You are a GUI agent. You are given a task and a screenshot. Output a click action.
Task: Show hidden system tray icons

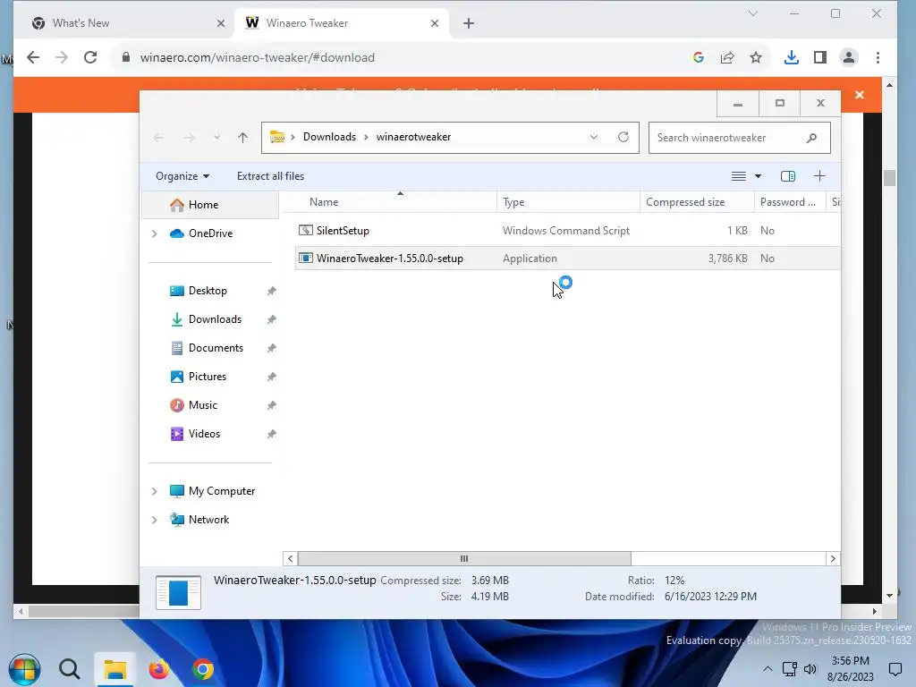tap(768, 669)
